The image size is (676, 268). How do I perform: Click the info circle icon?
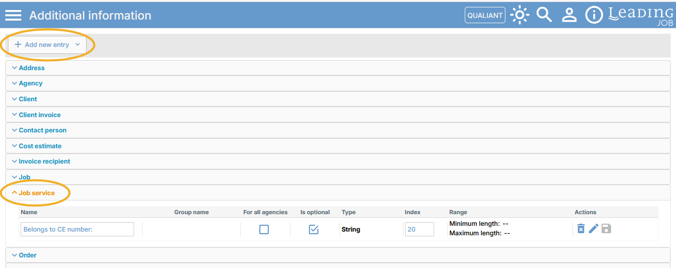594,15
